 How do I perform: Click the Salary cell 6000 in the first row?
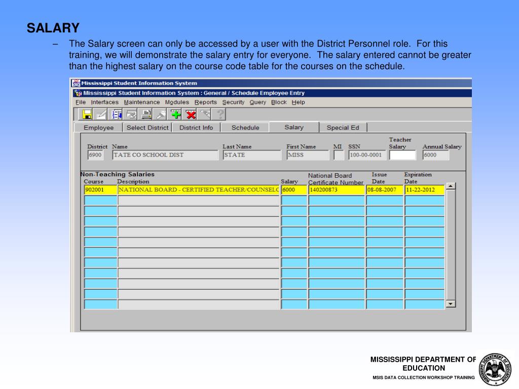pos(294,190)
